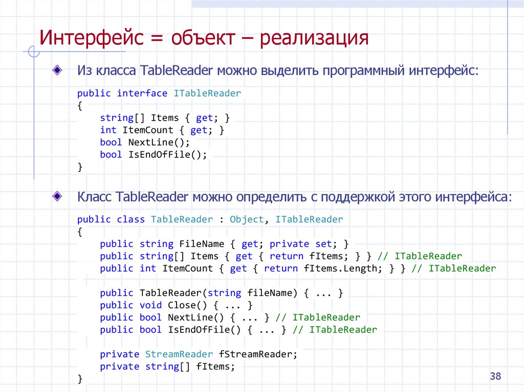Select the 'bool NextLine();' declaration
Viewport: 524px width, 392px height.
(x=144, y=142)
